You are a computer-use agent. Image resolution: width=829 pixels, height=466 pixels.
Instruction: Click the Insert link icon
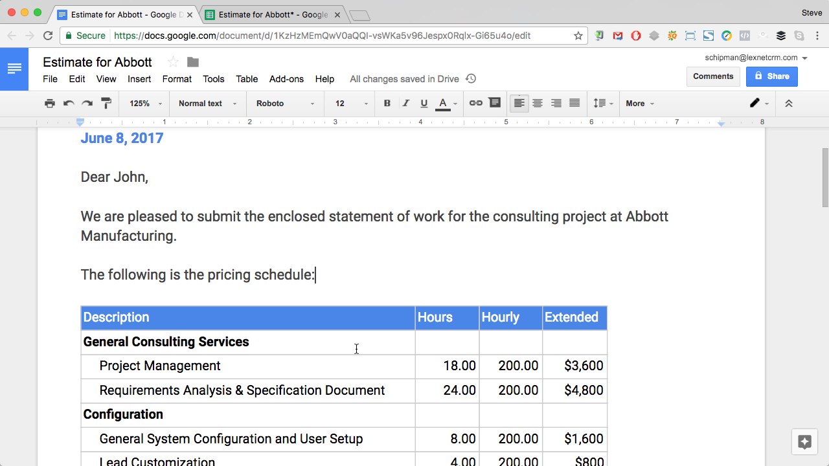(x=476, y=104)
